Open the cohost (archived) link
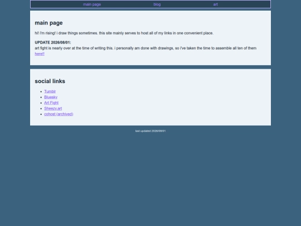Viewport: 301px width, 226px height. pos(59,114)
